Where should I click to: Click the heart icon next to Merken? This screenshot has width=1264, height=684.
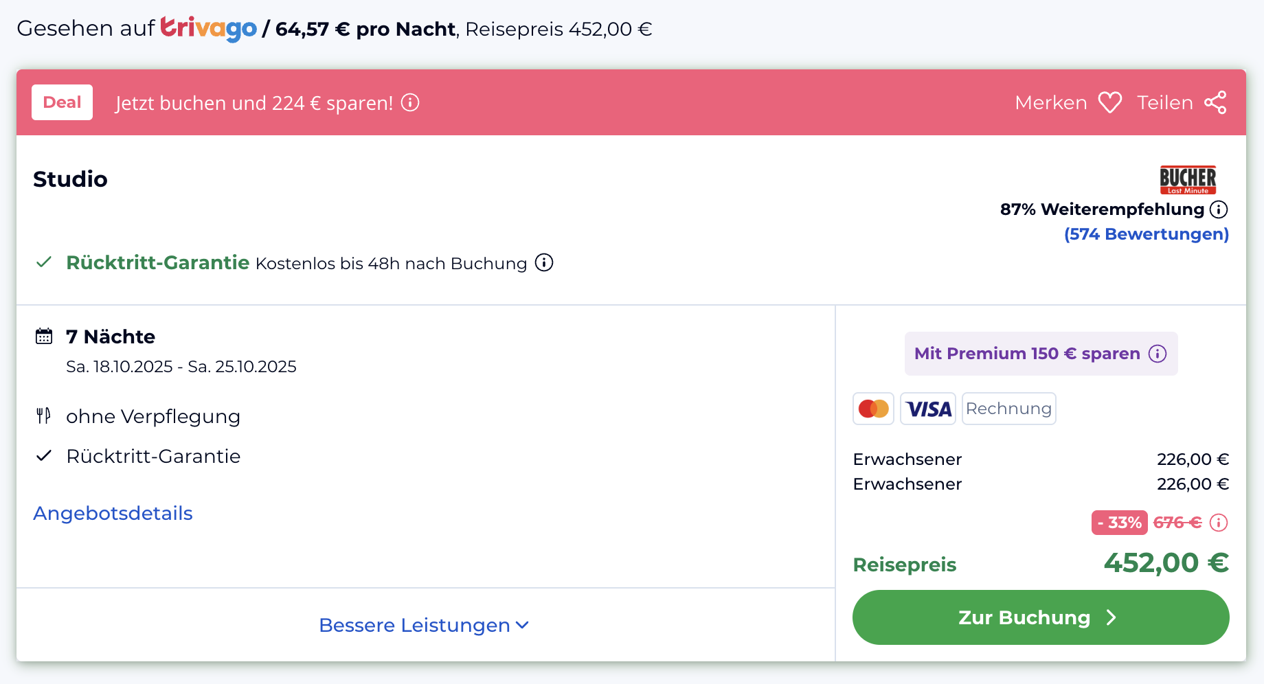[1110, 102]
